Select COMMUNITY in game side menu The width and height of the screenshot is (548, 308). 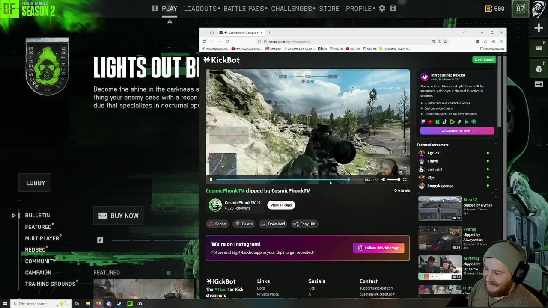[x=40, y=261]
